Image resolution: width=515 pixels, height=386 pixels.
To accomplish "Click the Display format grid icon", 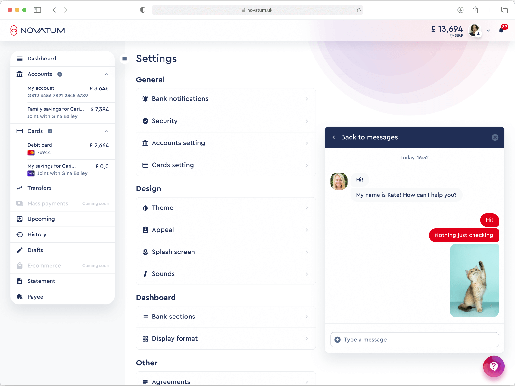I will 145,339.
